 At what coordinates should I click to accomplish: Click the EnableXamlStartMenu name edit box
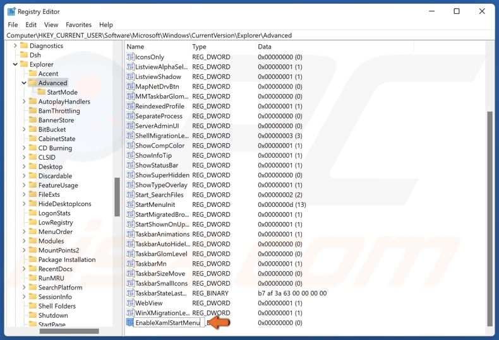click(169, 323)
